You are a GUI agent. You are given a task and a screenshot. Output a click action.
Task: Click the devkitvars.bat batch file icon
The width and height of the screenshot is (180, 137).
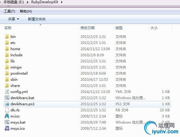(7, 98)
